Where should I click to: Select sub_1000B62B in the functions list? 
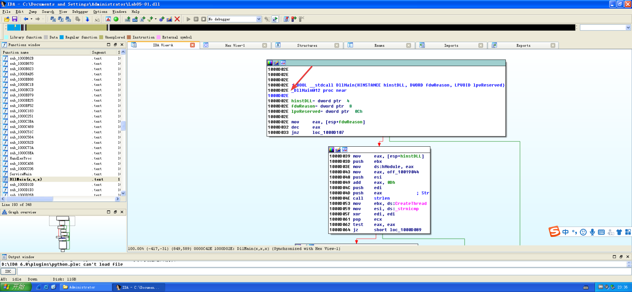(21, 58)
